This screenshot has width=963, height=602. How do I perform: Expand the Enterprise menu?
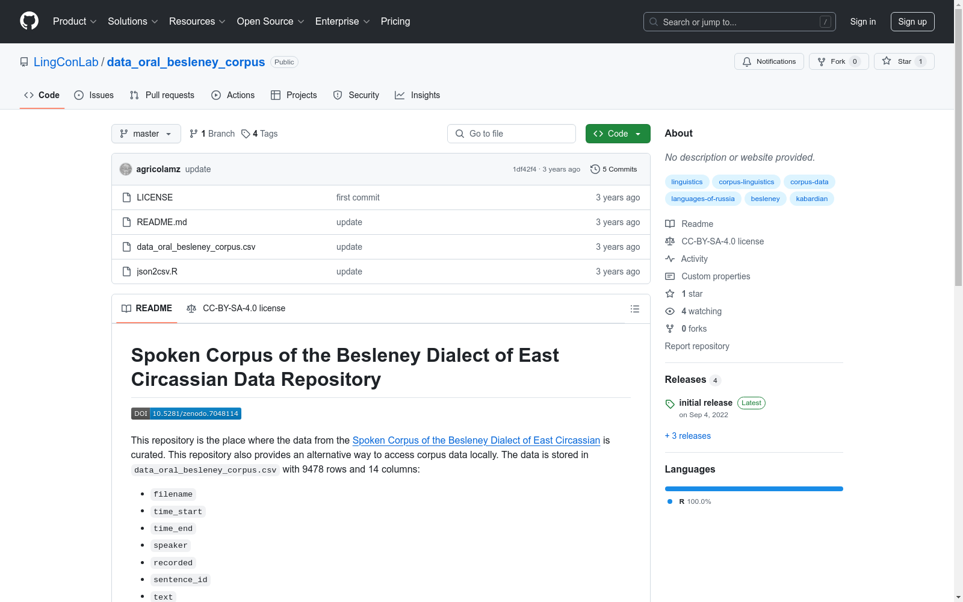click(x=342, y=22)
